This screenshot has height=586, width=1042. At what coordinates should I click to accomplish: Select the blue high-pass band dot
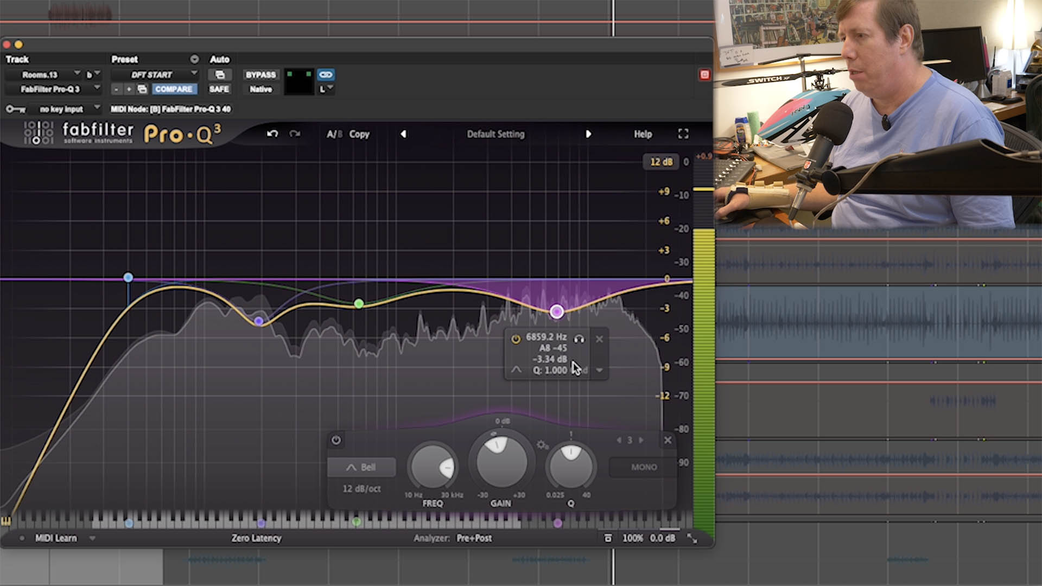click(128, 277)
